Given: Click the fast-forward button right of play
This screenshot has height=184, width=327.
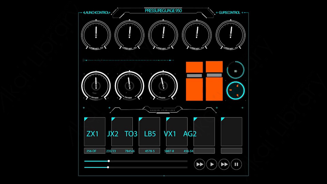Looking at the screenshot, I should pyautogui.click(x=224, y=164).
